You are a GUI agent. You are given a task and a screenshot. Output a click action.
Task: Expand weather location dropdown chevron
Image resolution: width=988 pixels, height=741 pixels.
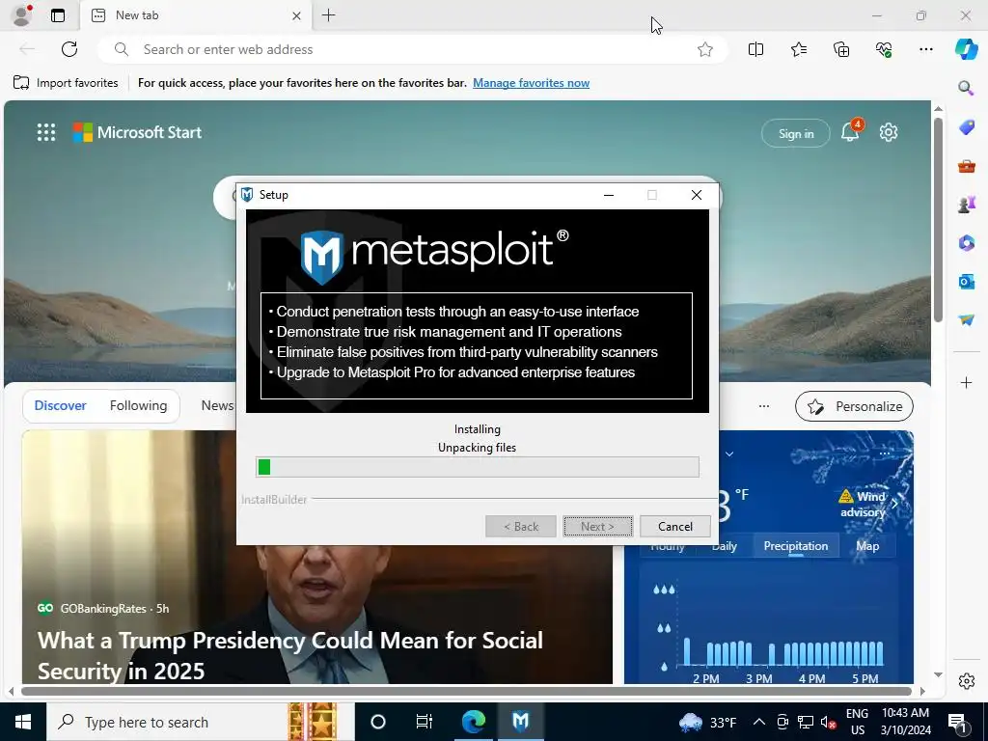click(x=729, y=453)
